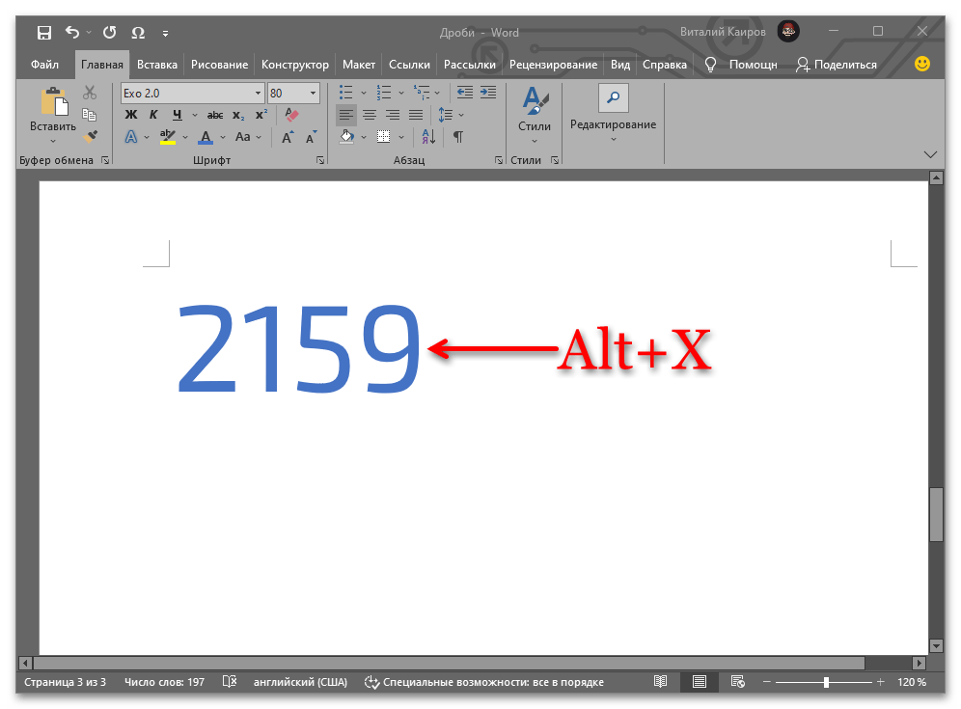Open the Вставка ribbon tab
Image resolution: width=961 pixels, height=709 pixels.
(156, 65)
